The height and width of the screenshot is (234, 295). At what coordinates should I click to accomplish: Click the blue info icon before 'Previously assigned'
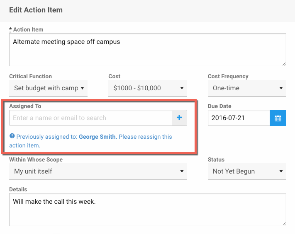coord(12,136)
